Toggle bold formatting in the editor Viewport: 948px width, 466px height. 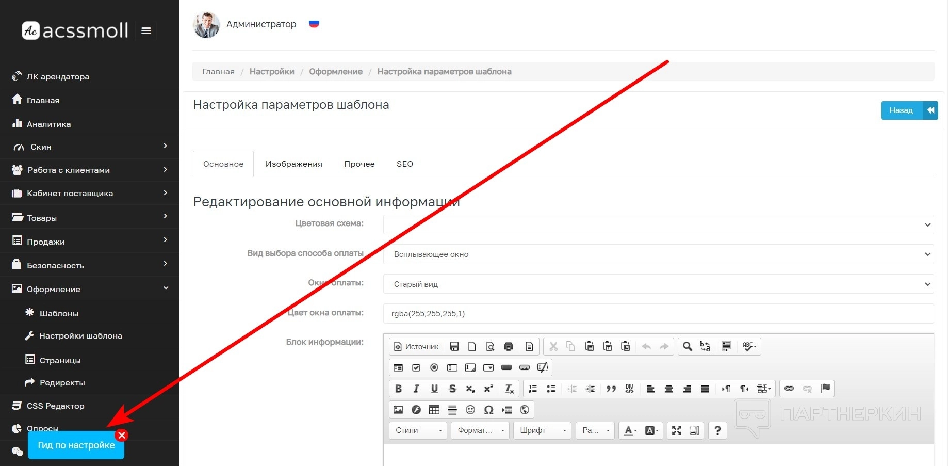click(x=398, y=389)
